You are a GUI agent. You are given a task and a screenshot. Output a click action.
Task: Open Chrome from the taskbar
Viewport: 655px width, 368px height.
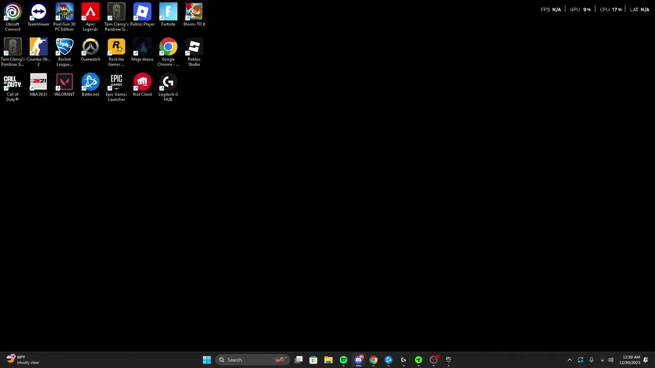[374, 360]
